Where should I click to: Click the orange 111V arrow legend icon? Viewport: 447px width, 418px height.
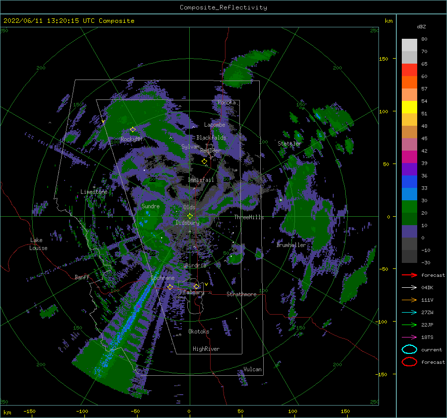click(x=409, y=300)
